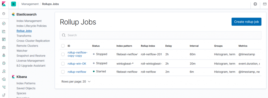Open Watcher in side navigation
The width and height of the screenshot is (268, 98).
[22, 51]
